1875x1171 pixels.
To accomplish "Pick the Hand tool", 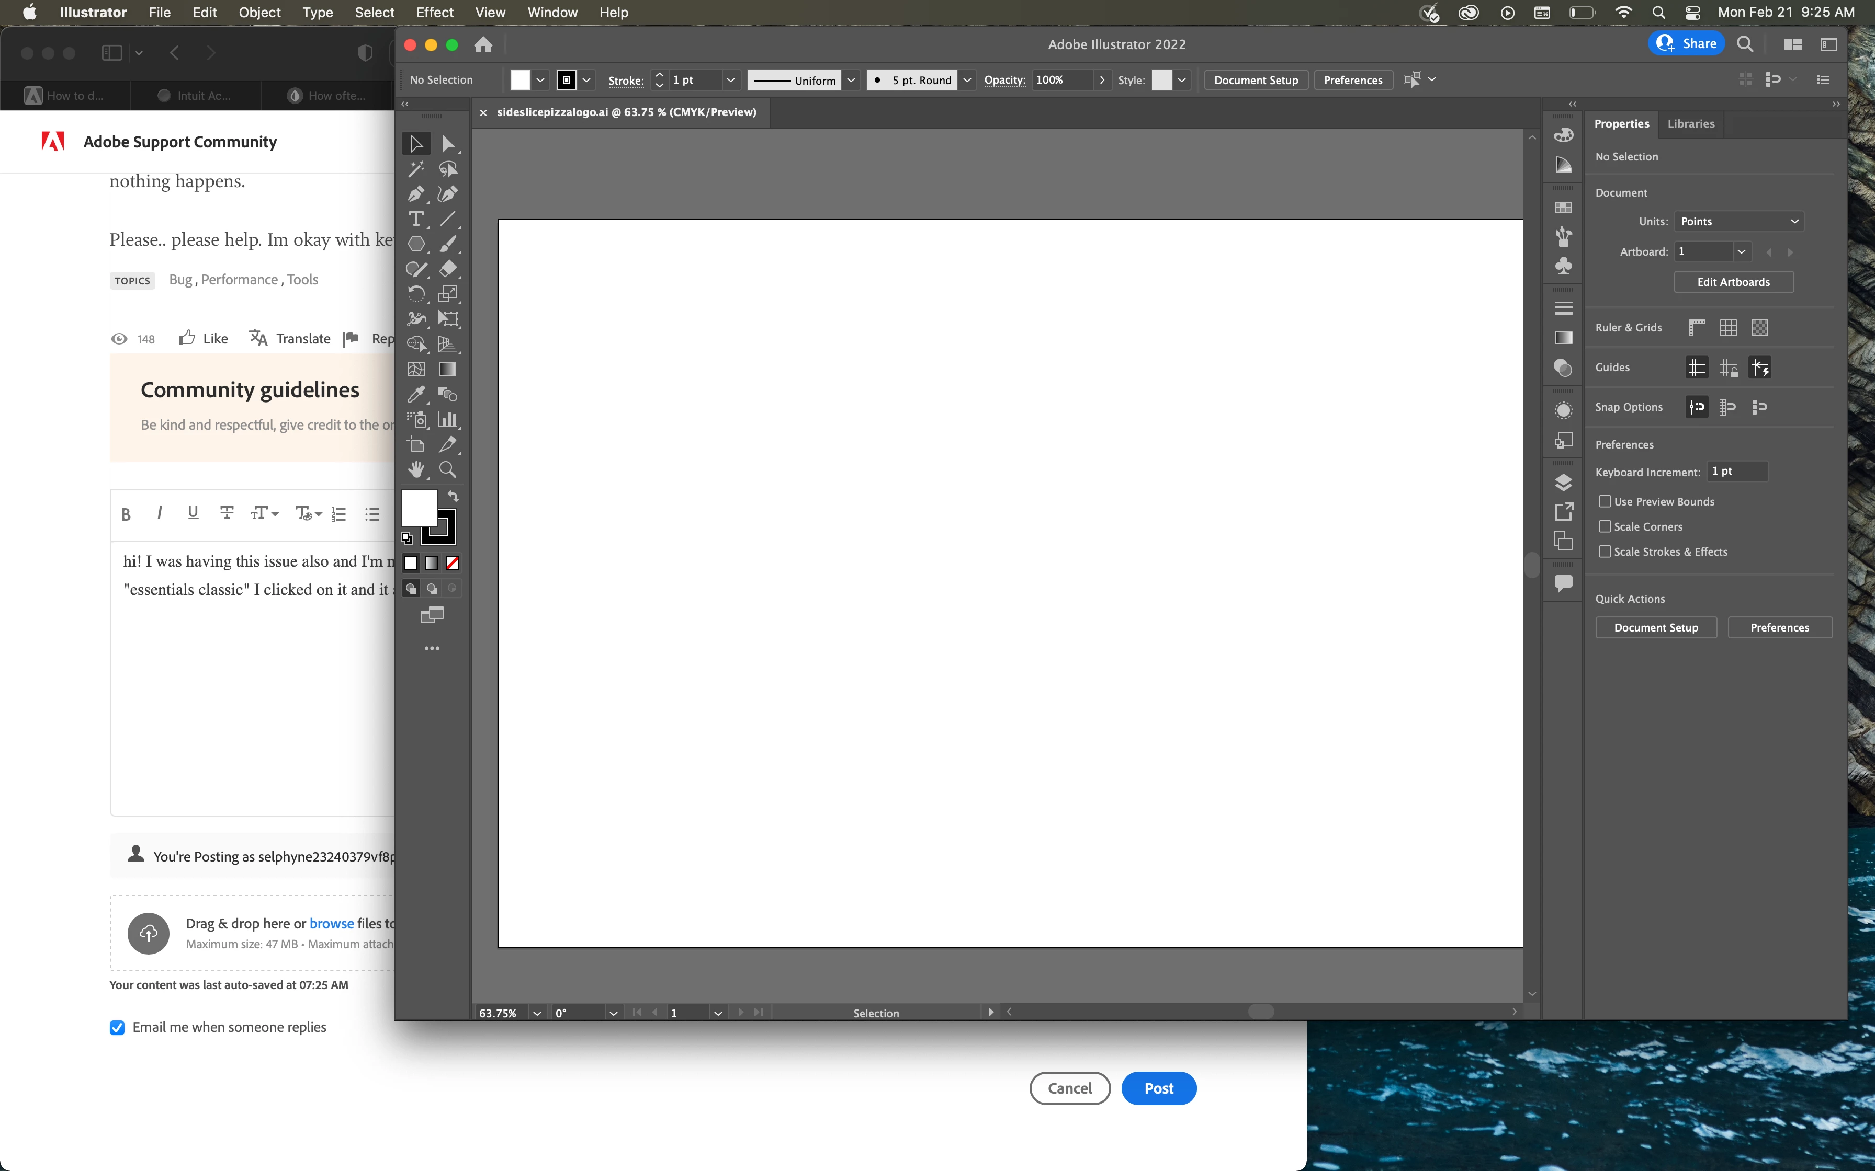I will (416, 469).
